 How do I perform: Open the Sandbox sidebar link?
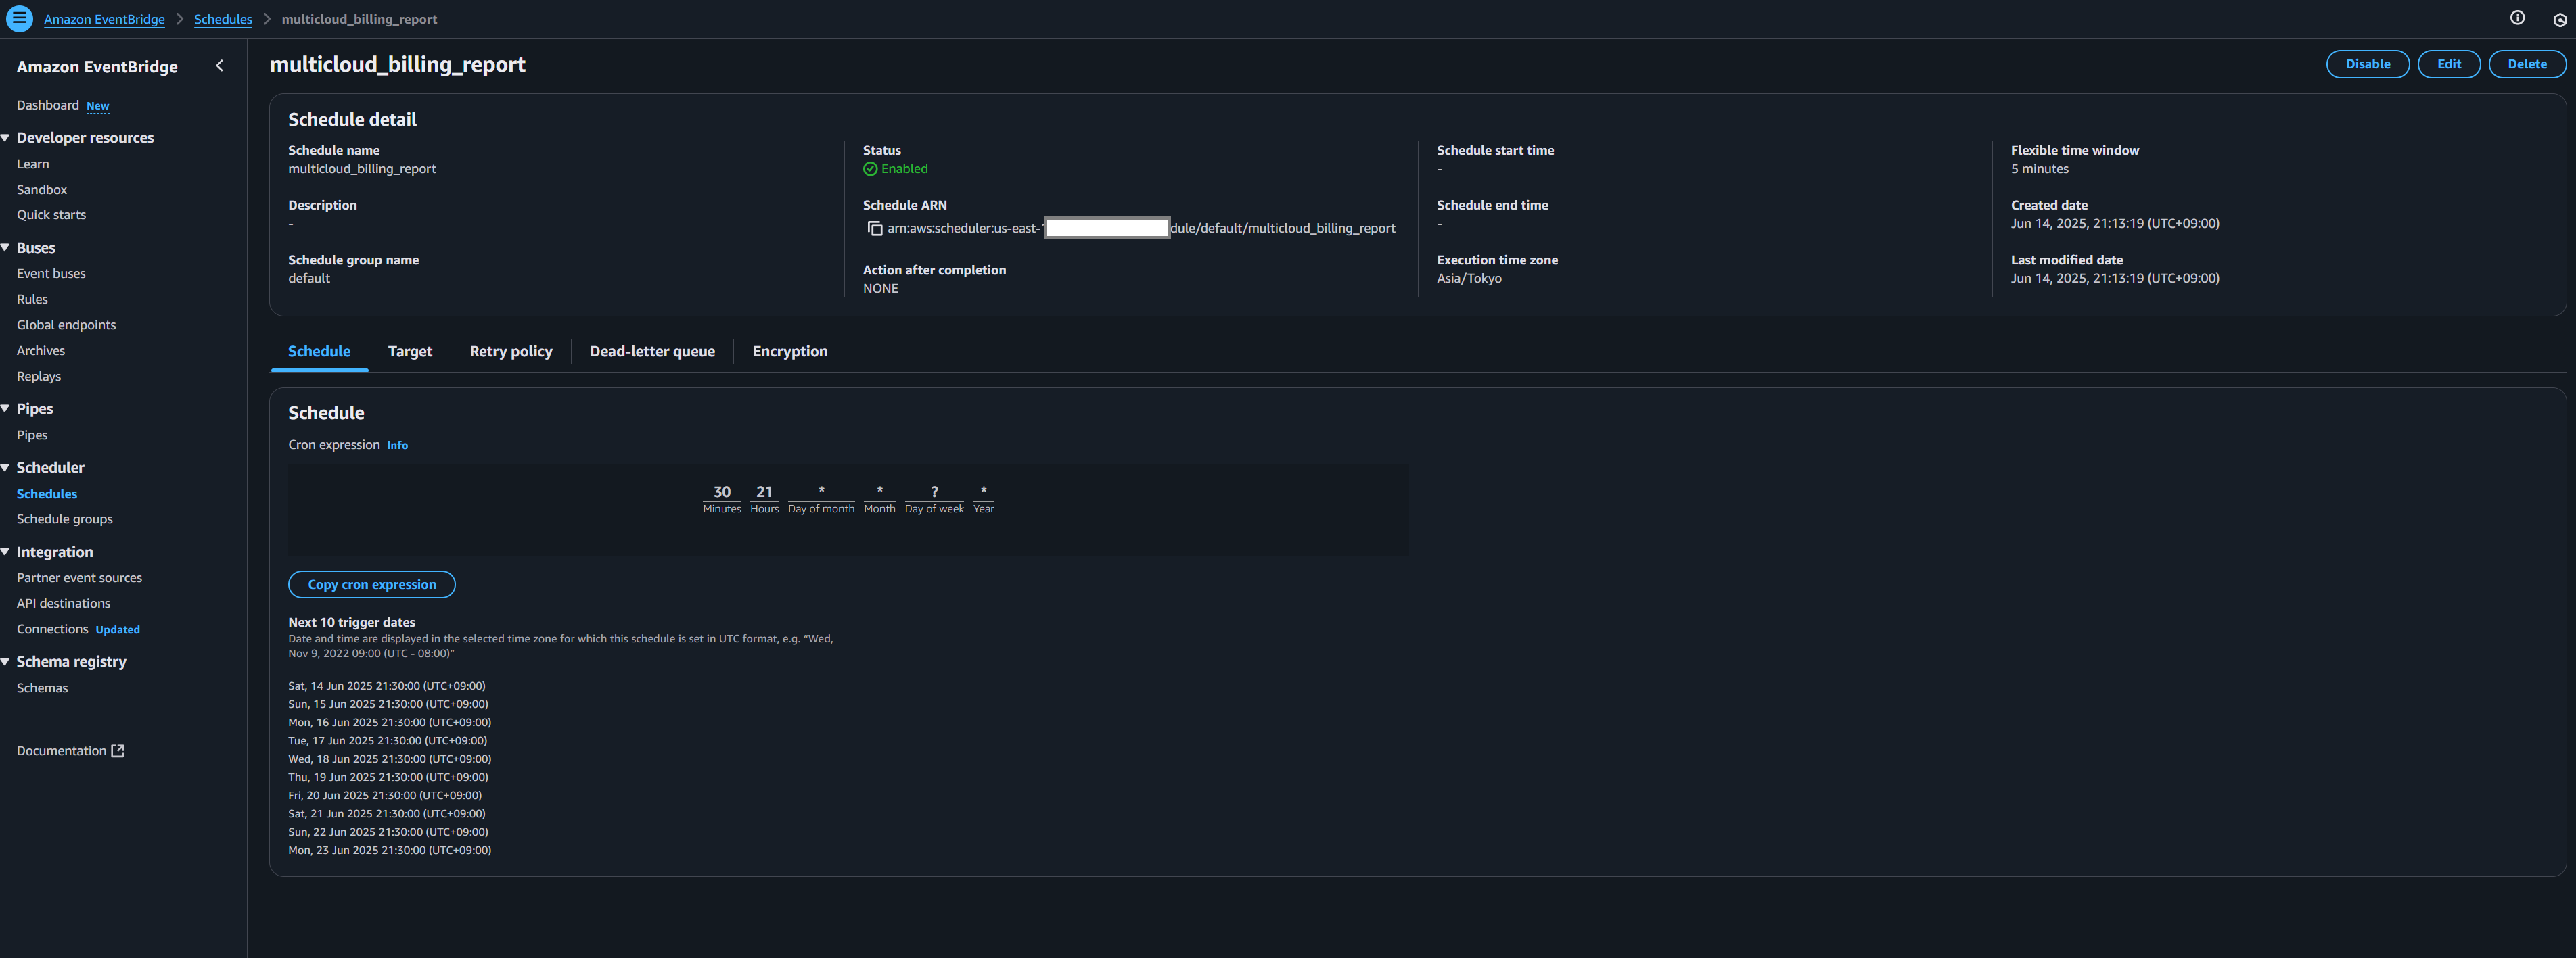pos(42,190)
